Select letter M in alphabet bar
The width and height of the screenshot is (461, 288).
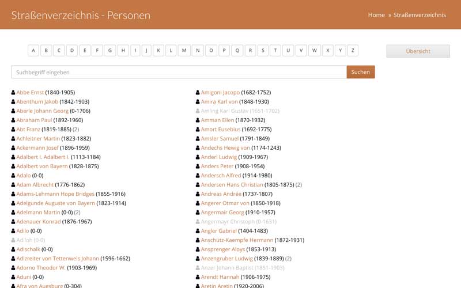pos(184,51)
